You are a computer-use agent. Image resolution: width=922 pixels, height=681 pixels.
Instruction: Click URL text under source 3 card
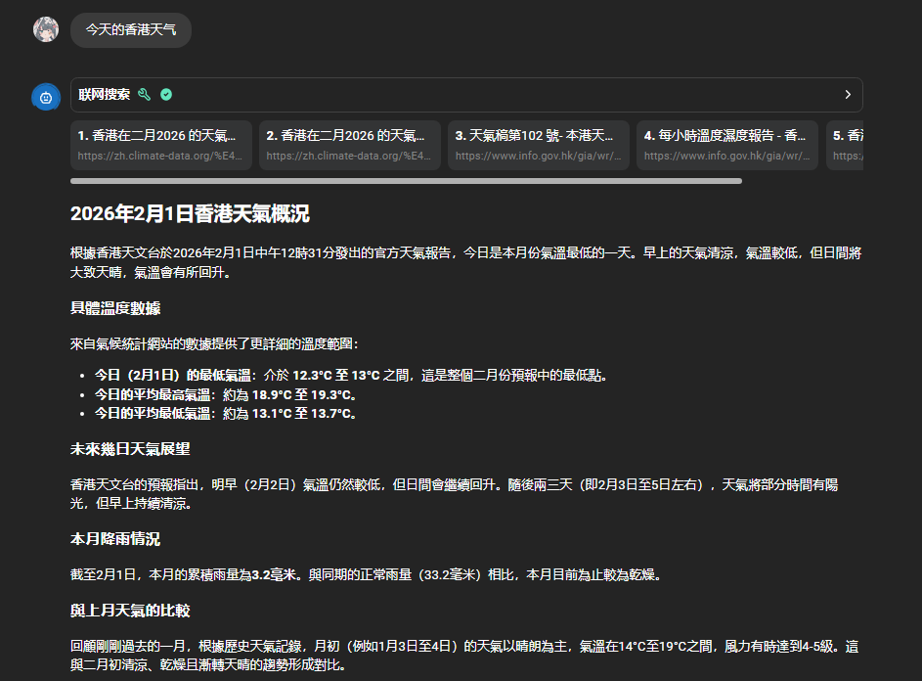point(538,156)
